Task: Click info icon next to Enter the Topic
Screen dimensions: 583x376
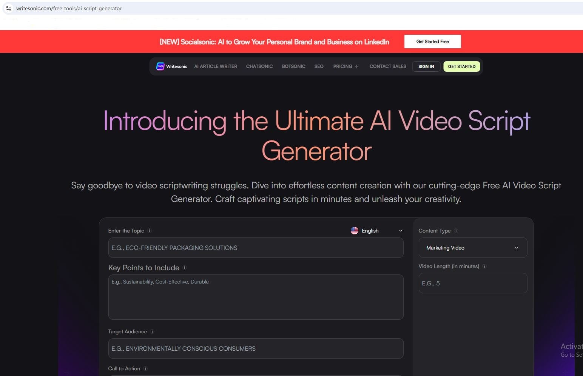Action: pos(150,231)
